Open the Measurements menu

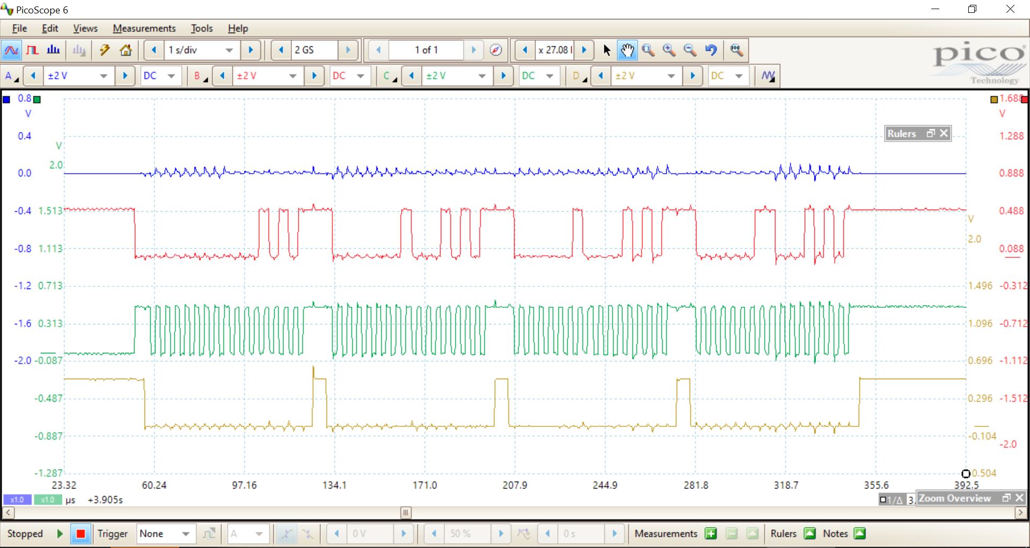tap(144, 28)
